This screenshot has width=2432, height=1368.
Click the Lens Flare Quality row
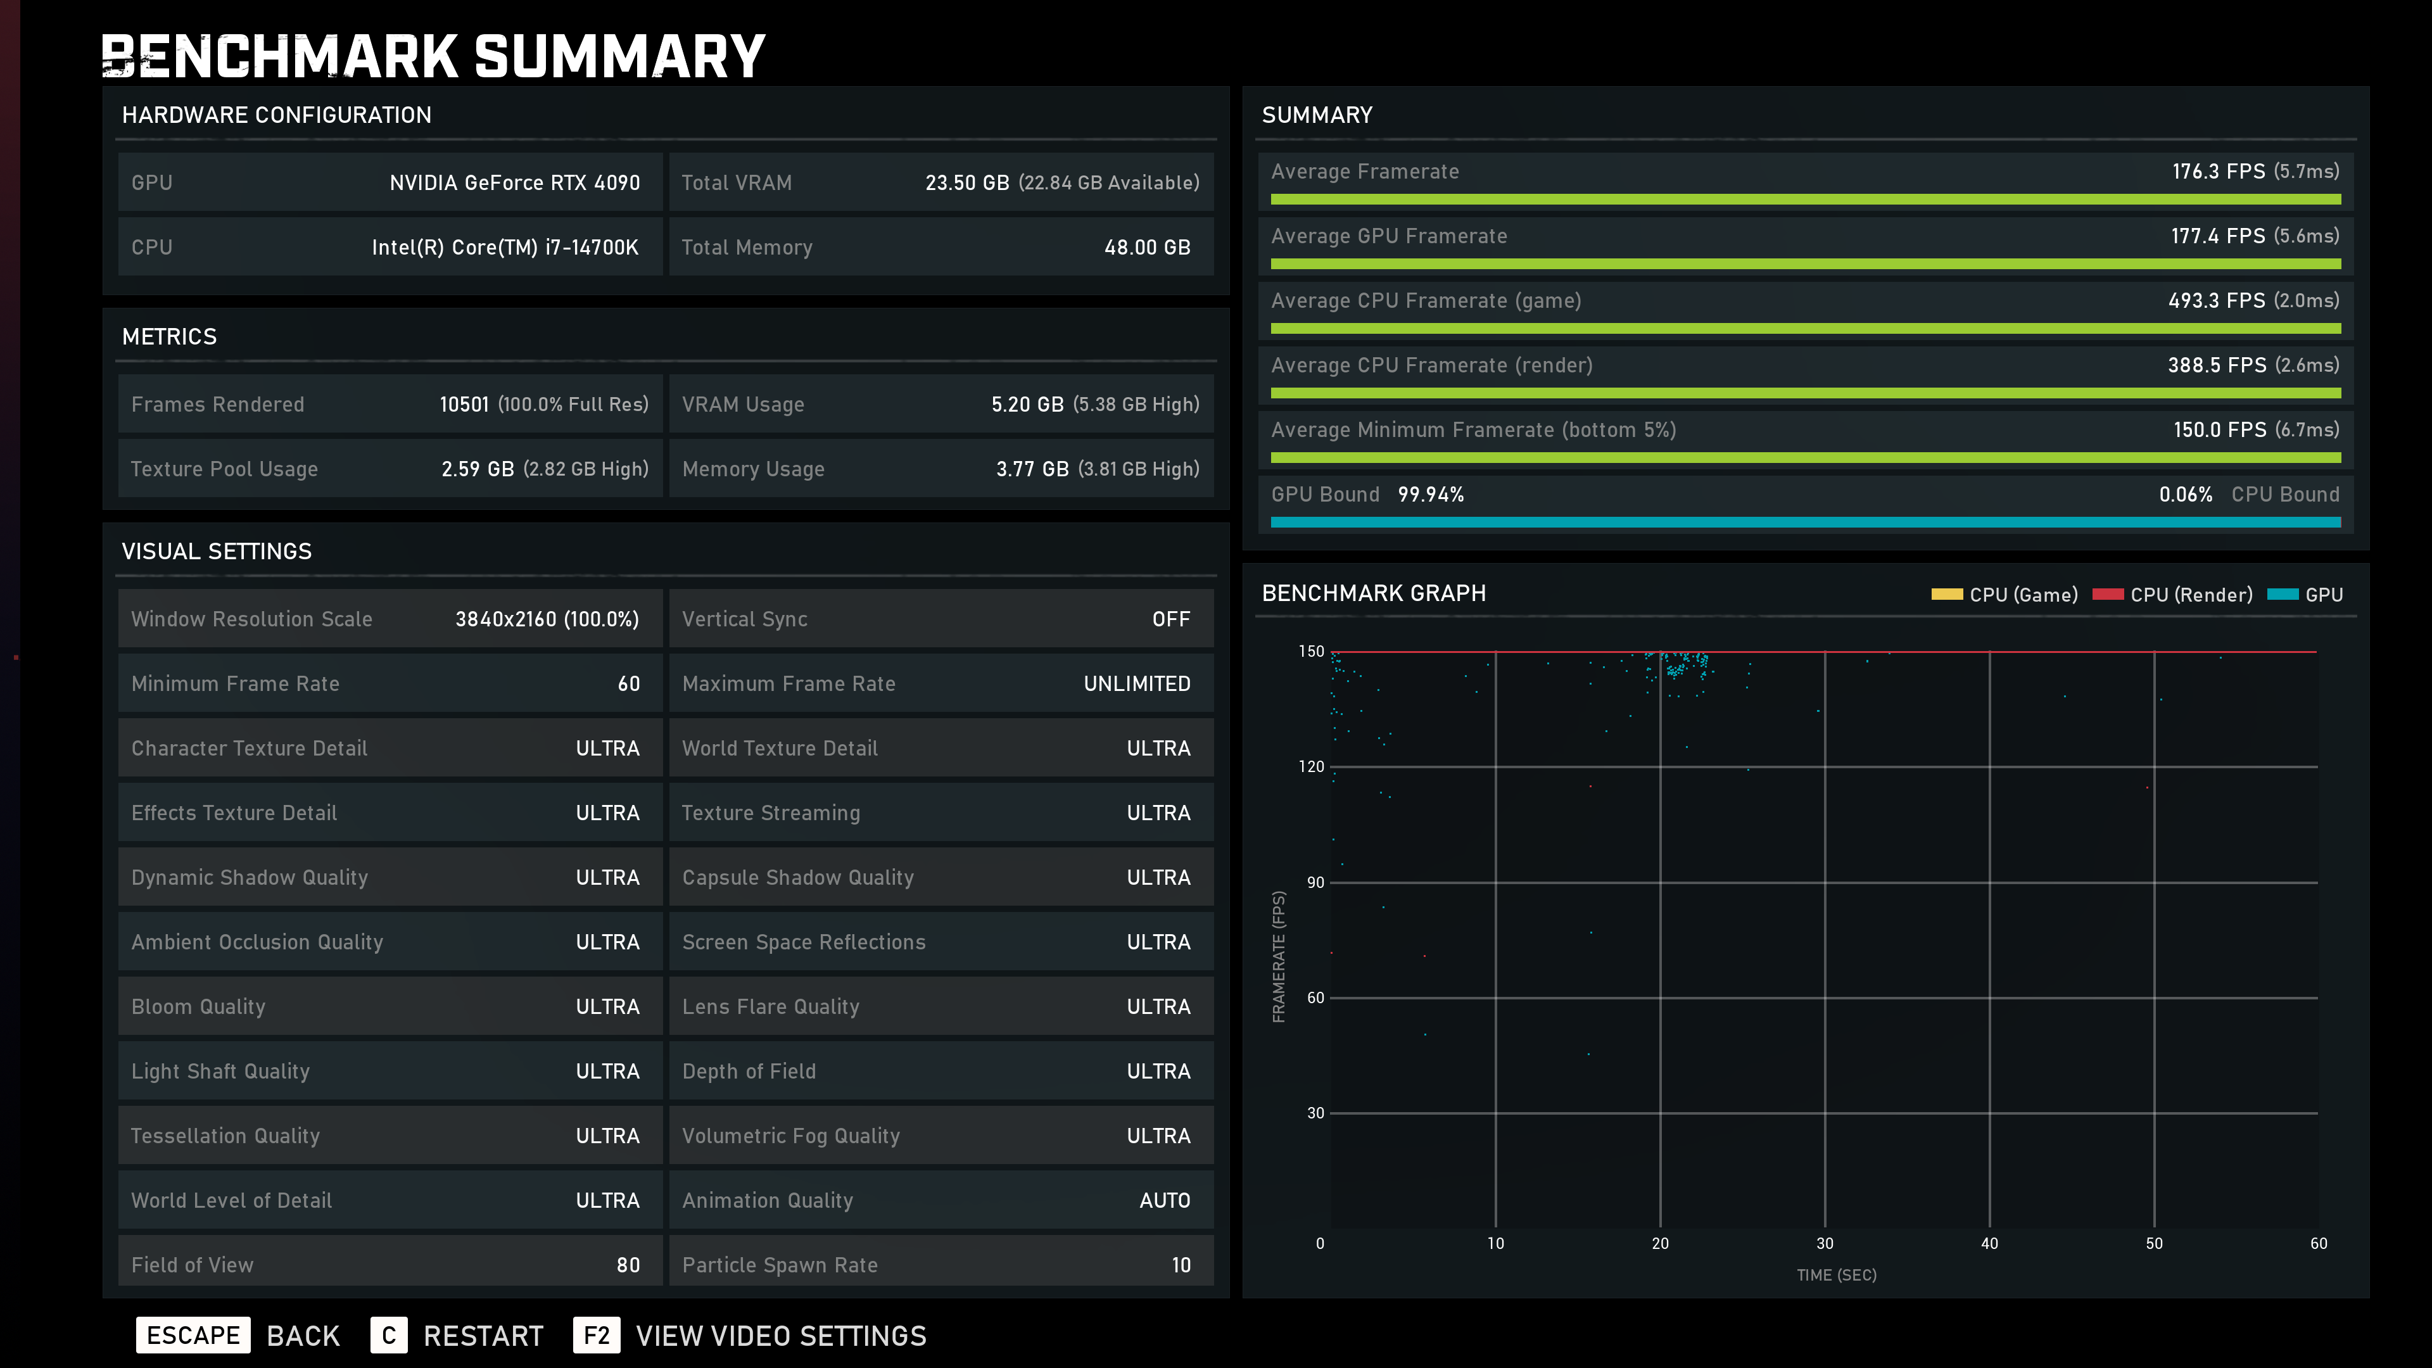[941, 1006]
